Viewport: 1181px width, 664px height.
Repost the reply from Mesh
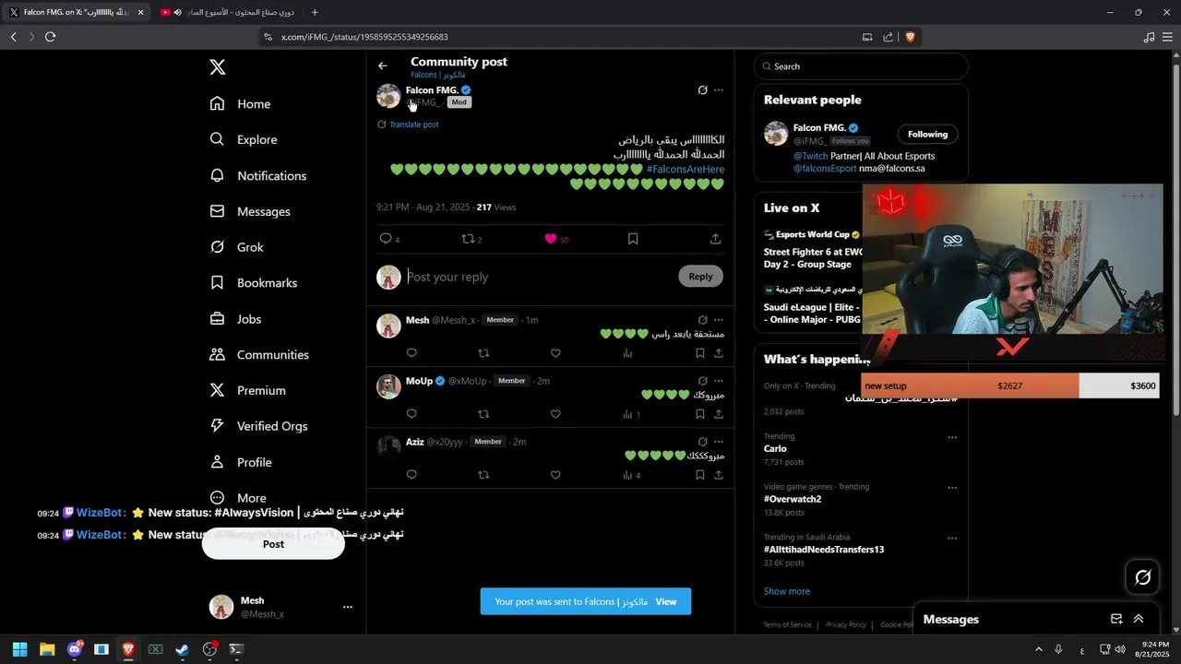coord(483,353)
